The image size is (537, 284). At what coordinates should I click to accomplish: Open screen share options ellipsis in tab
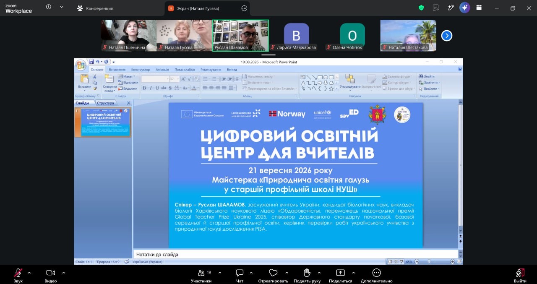tap(245, 8)
